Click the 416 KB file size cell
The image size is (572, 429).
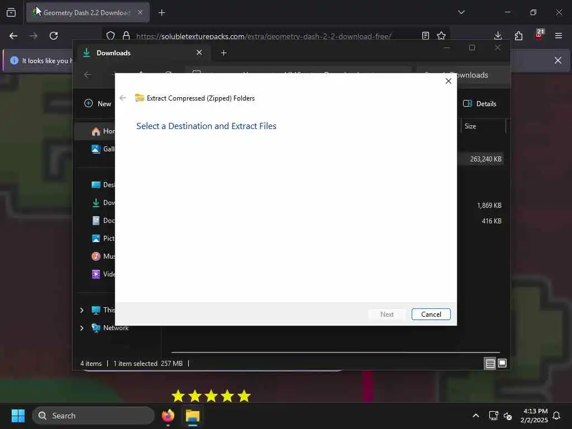pos(492,221)
